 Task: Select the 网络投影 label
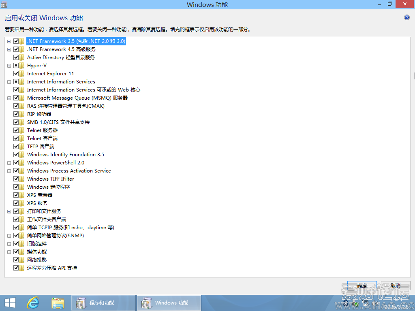pos(37,260)
